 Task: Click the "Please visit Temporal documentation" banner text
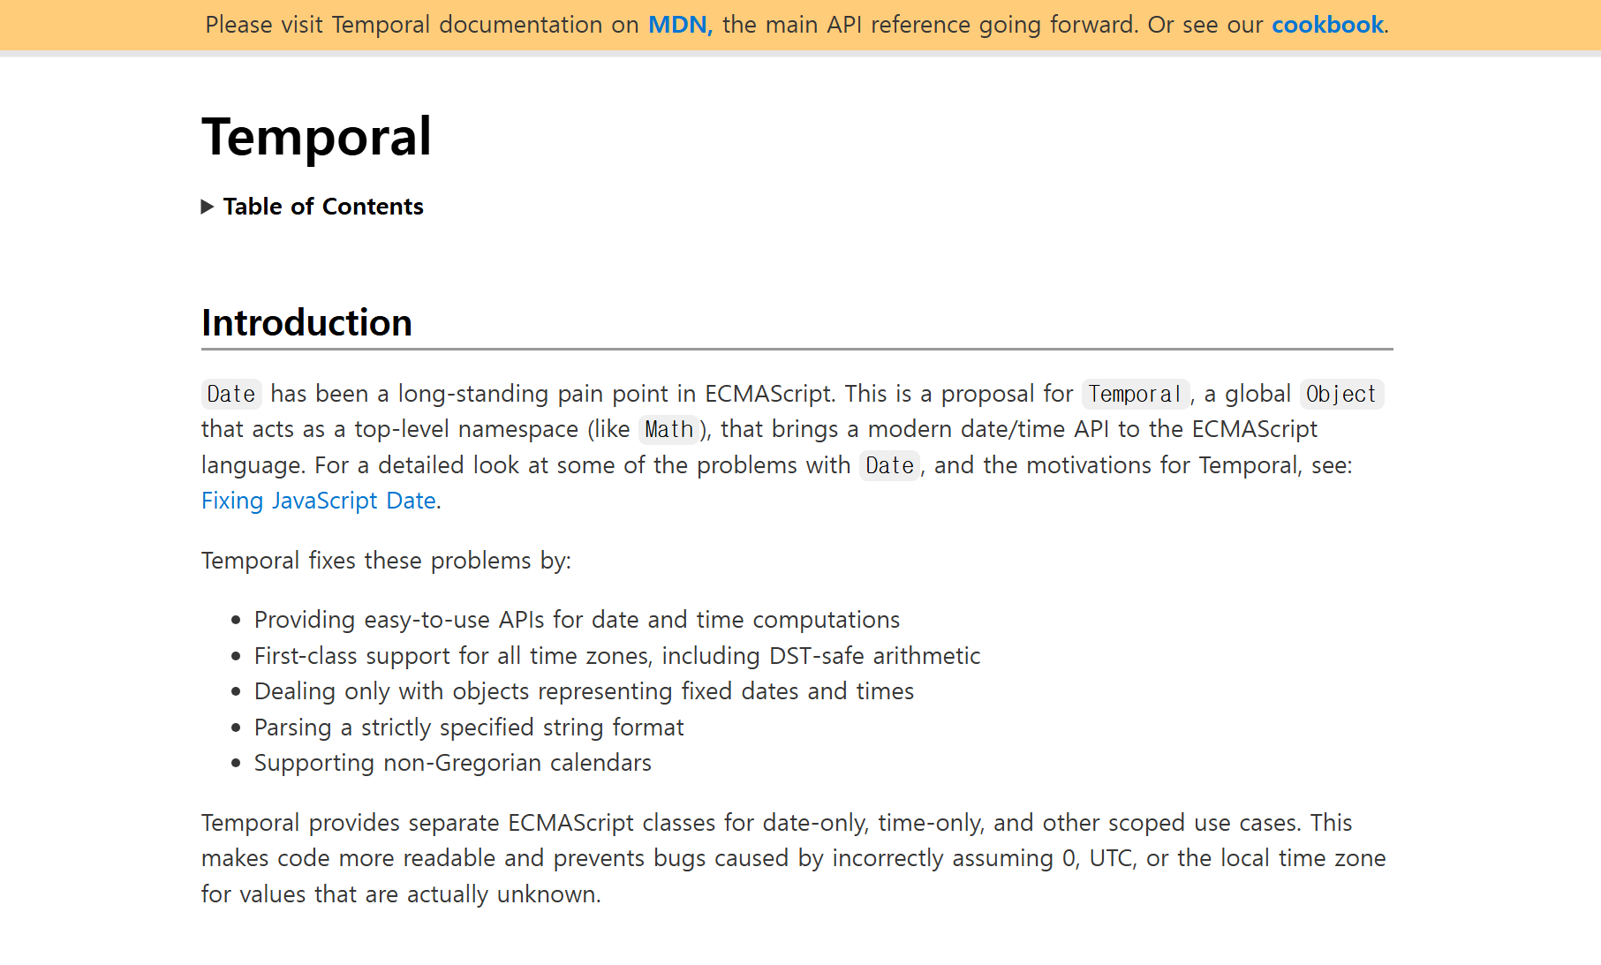(x=421, y=25)
